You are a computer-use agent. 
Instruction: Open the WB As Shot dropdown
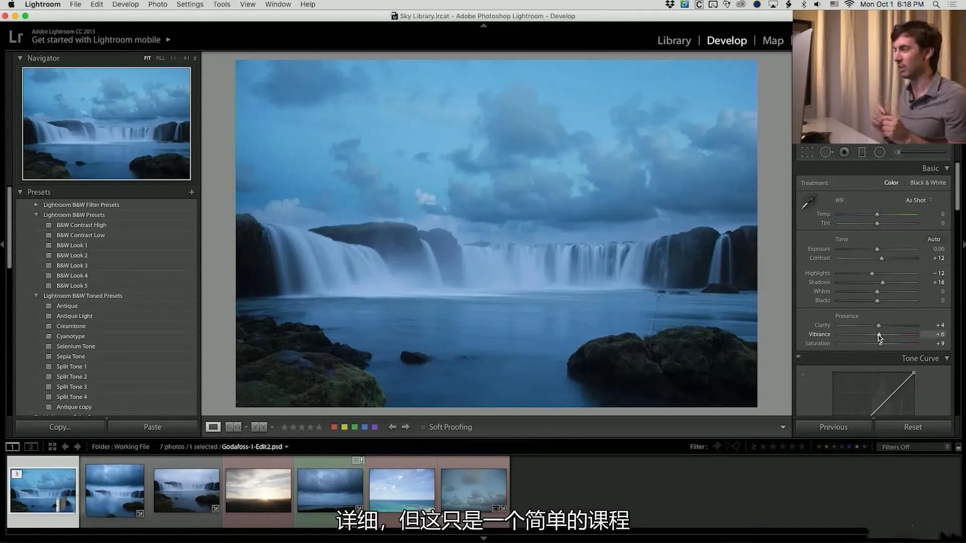[x=919, y=200]
